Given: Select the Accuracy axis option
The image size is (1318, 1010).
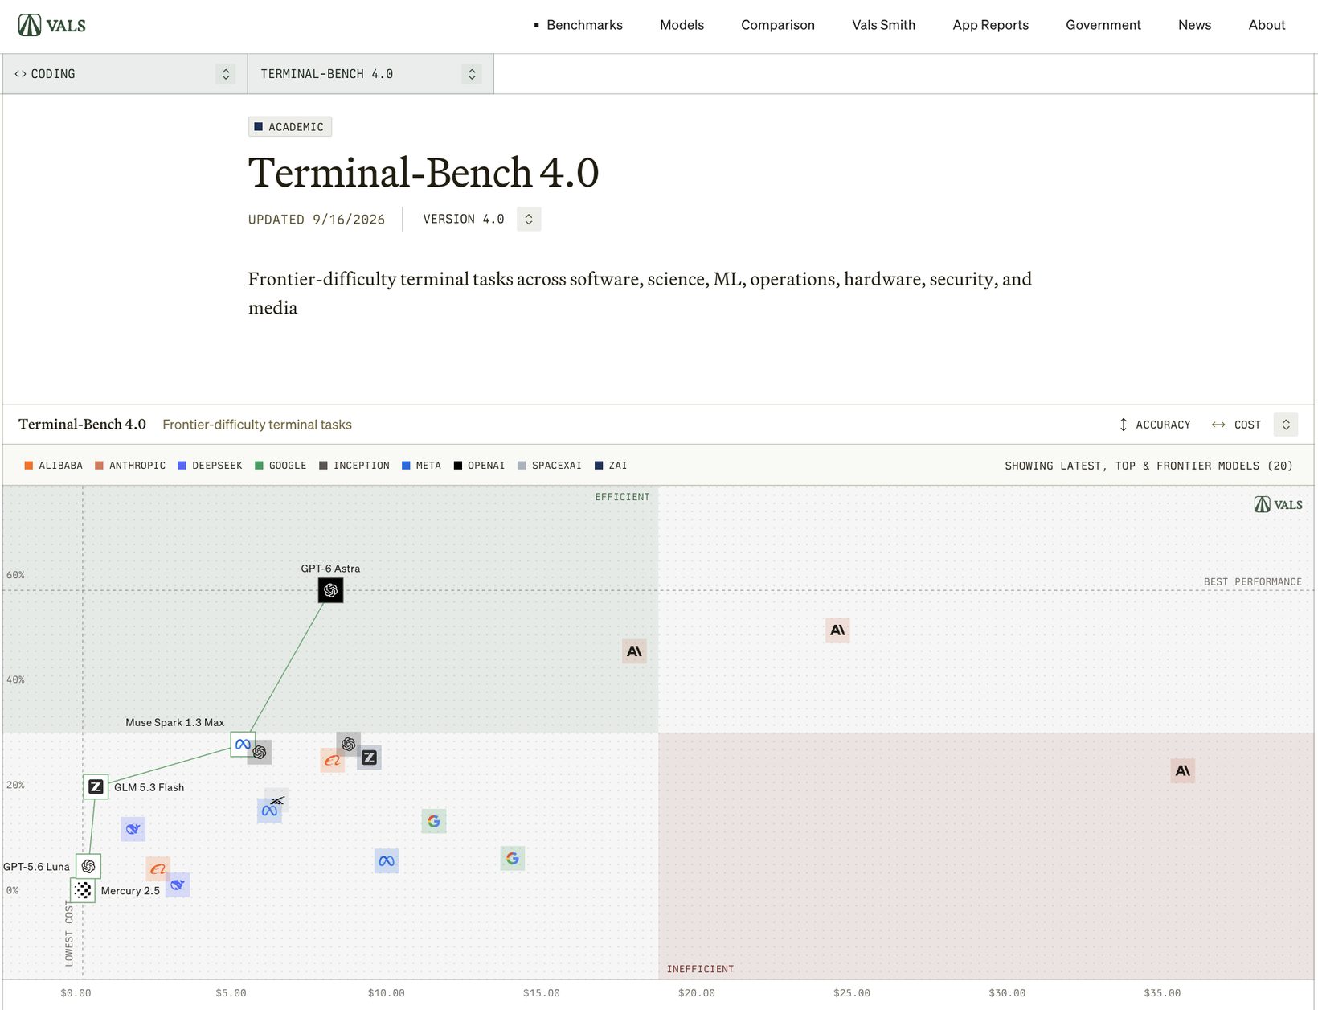Looking at the screenshot, I should 1154,425.
